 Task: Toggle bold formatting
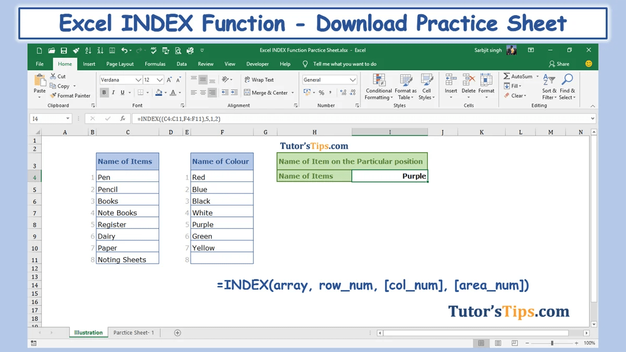pyautogui.click(x=104, y=92)
